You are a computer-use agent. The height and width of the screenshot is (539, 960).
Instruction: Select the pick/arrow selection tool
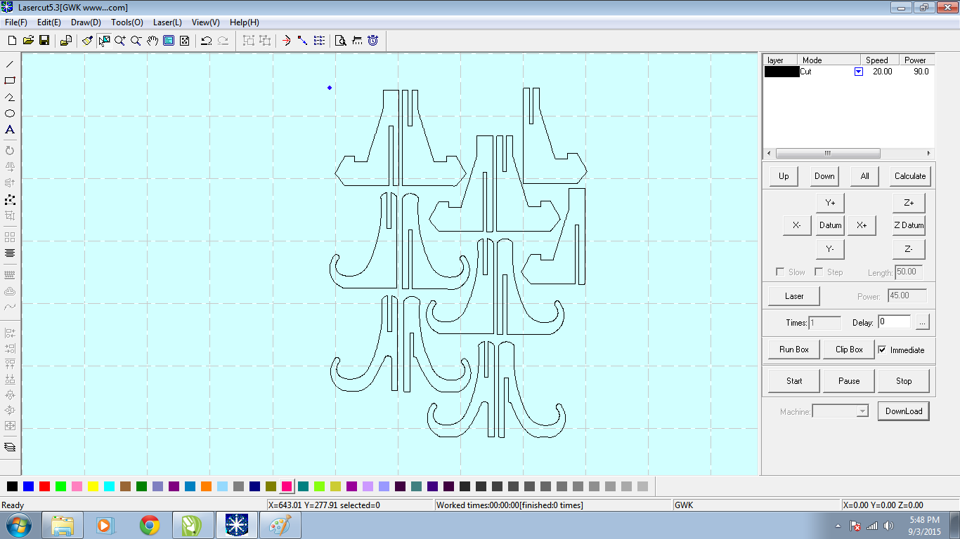(104, 41)
